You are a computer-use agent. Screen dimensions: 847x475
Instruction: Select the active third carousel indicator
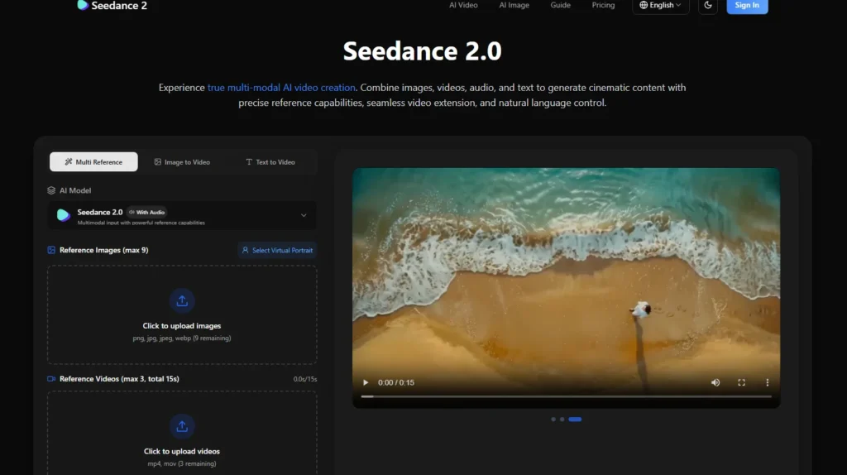(575, 420)
